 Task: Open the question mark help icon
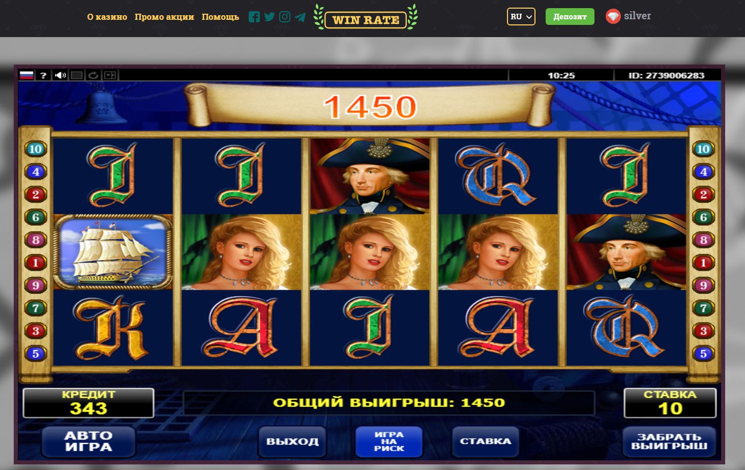tap(43, 75)
